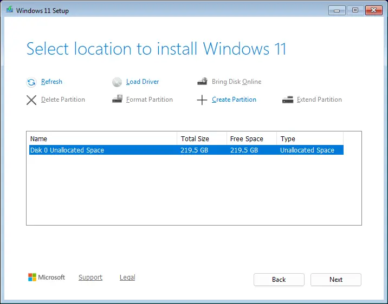Select the Format Partition text

[x=150, y=100]
